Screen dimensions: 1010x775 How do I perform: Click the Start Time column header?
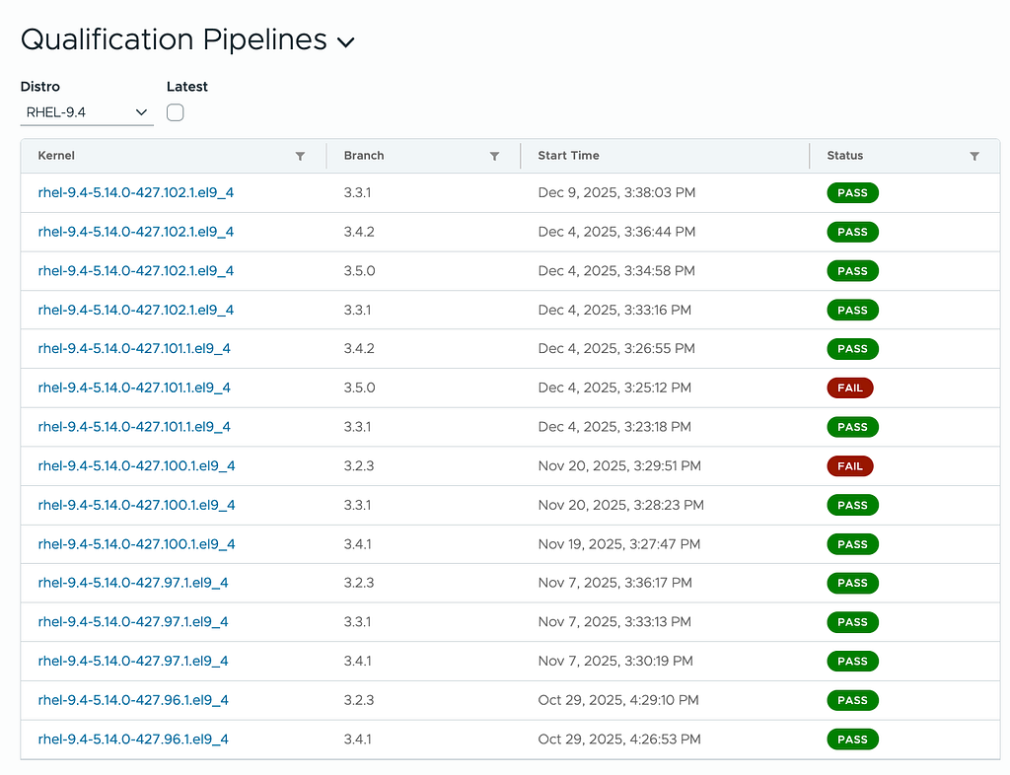[x=569, y=156]
